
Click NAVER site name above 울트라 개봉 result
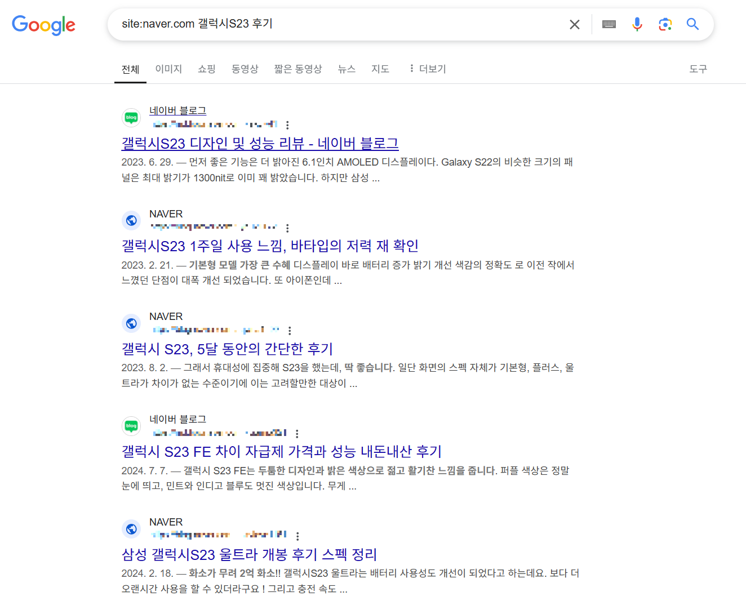pos(166,522)
